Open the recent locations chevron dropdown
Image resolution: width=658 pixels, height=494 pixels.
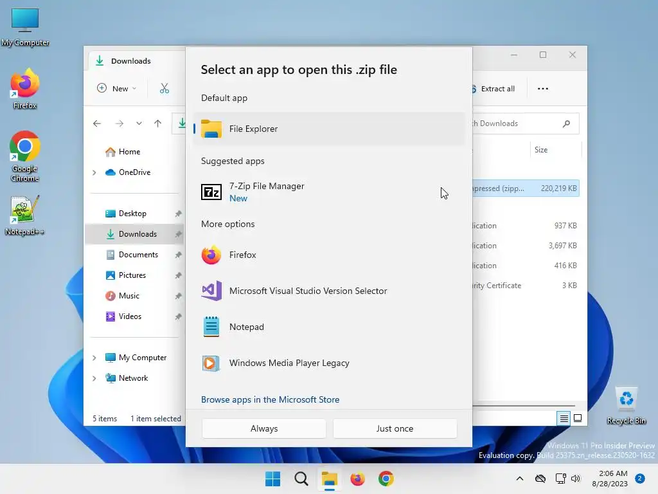139,123
